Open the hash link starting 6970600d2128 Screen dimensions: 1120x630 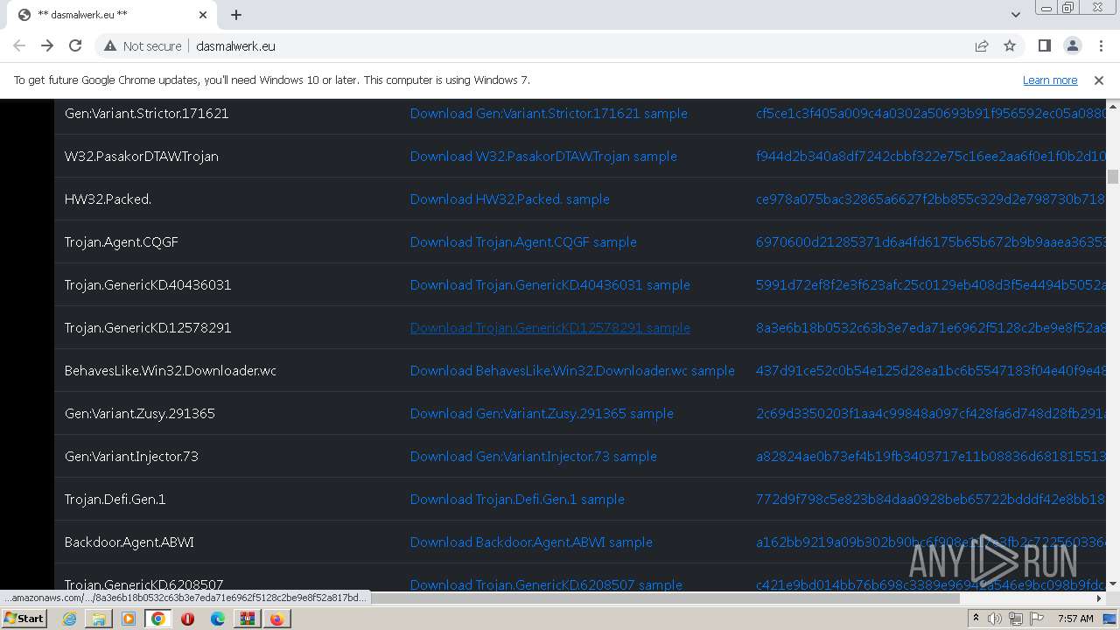click(931, 242)
